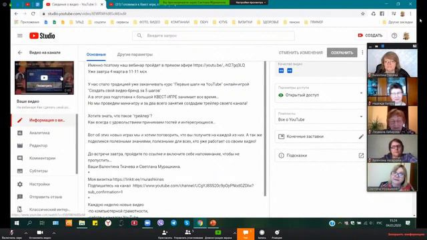
Task: Open Telegram from the taskbar
Action: click(173, 223)
